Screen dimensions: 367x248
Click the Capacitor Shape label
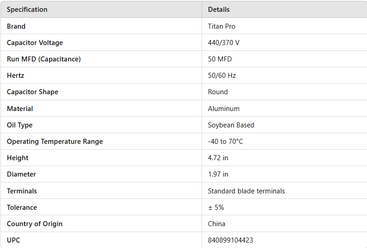tap(32, 92)
